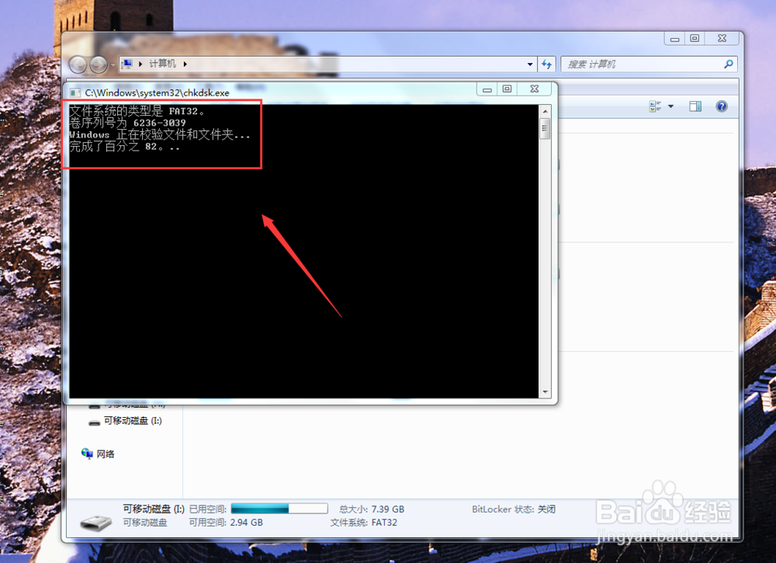Click the 卷序列号为 6236-3039 console line
This screenshot has width=776, height=563.
coord(128,123)
